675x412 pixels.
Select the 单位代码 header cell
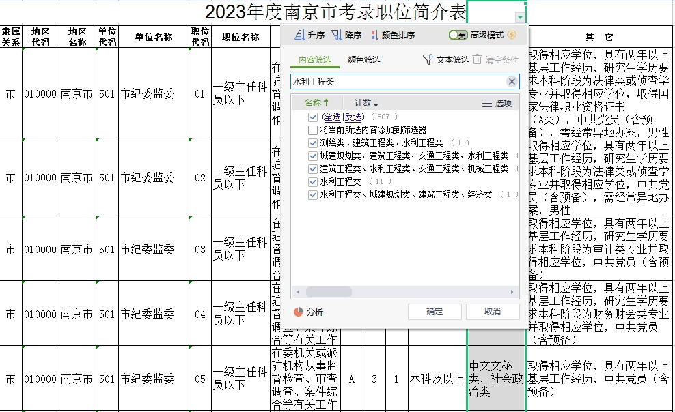pyautogui.click(x=107, y=37)
